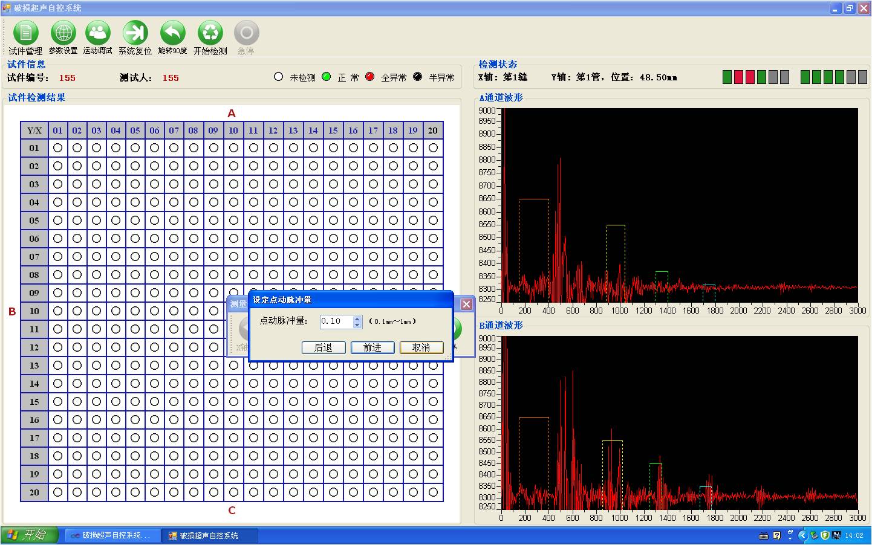Viewport: 872px width, 545px height.
Task: Toggle grid circle at row 05, column 10
Action: [233, 221]
